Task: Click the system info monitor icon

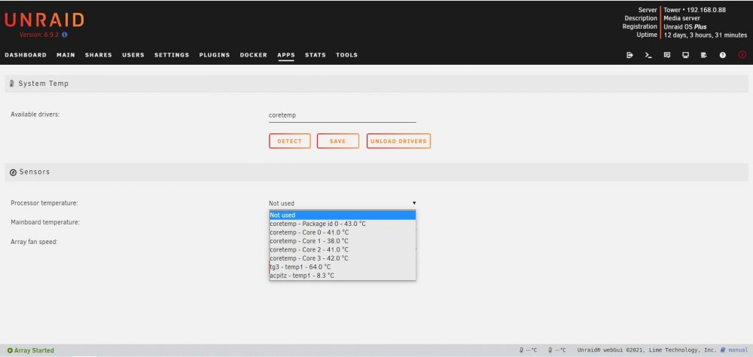Action: pos(685,55)
